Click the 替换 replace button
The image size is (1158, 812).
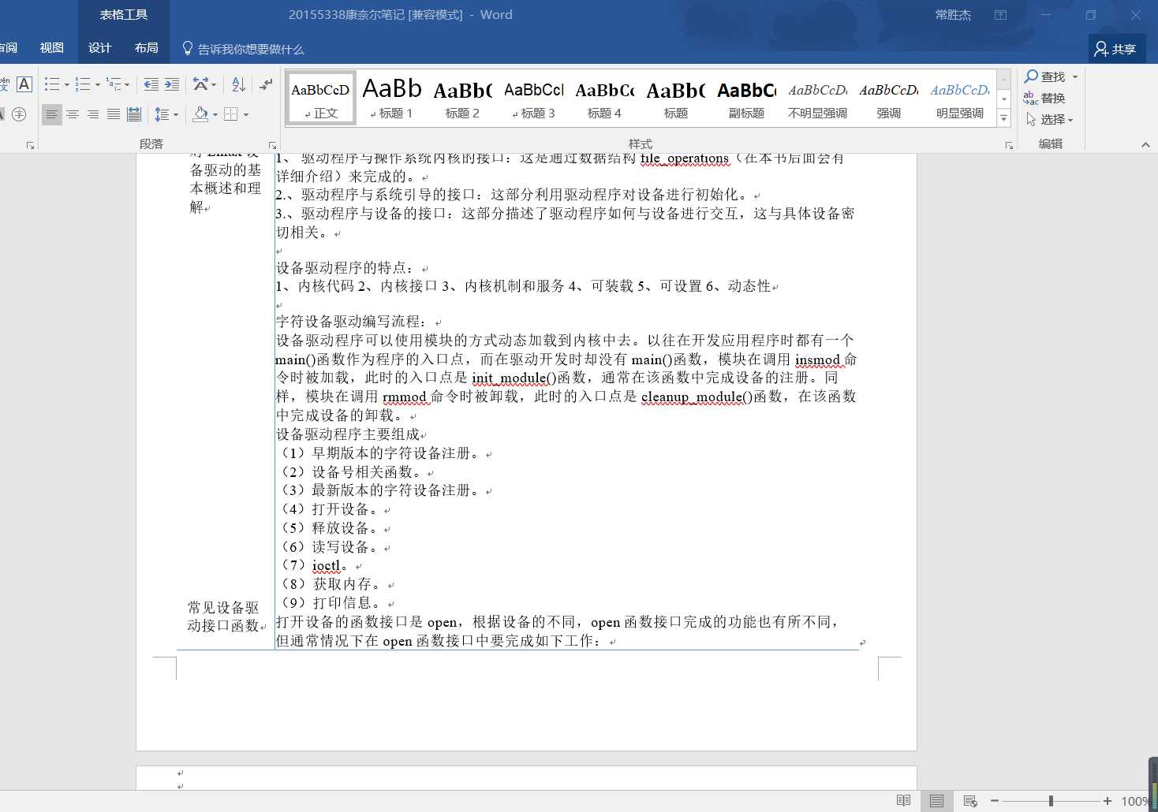[1044, 99]
